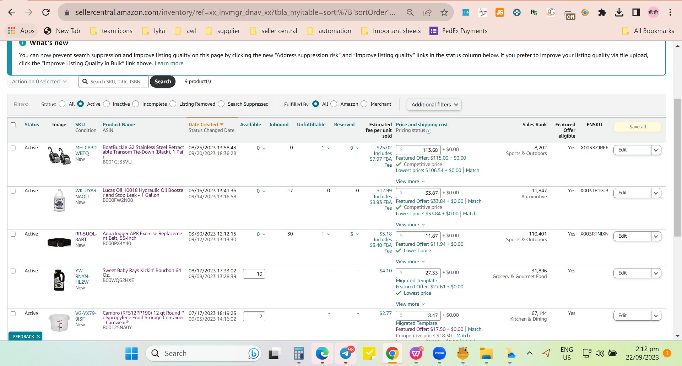The image size is (682, 366).
Task: Open the Important sheets bookmark folder
Action: coord(391,31)
